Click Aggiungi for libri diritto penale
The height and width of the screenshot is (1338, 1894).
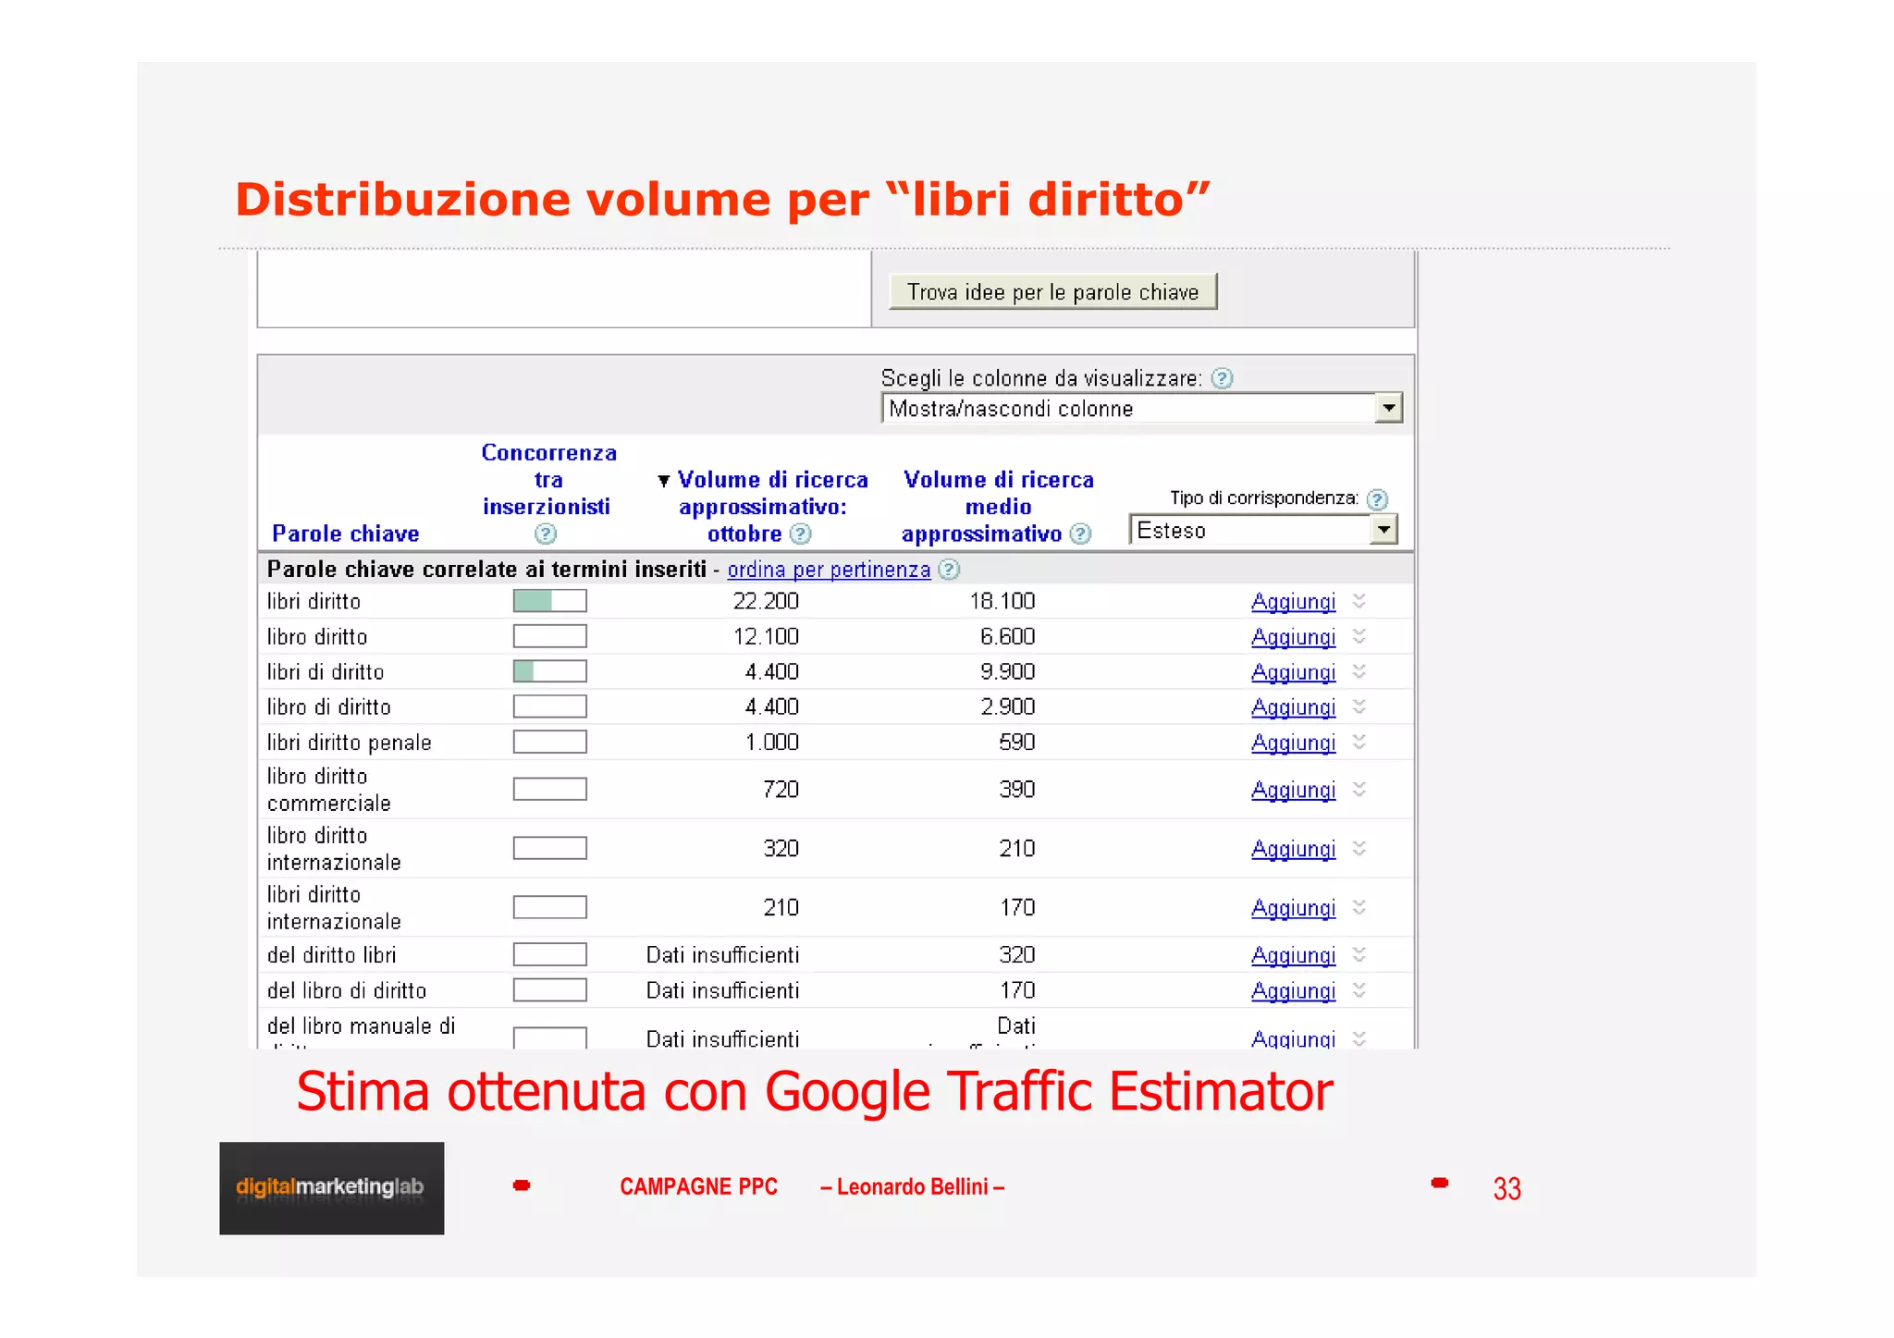click(x=1293, y=743)
